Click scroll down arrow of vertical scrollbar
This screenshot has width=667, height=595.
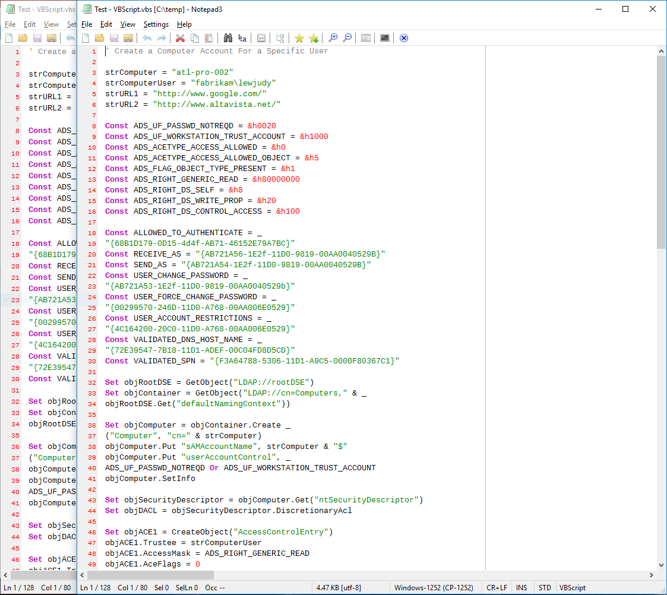pos(661,565)
